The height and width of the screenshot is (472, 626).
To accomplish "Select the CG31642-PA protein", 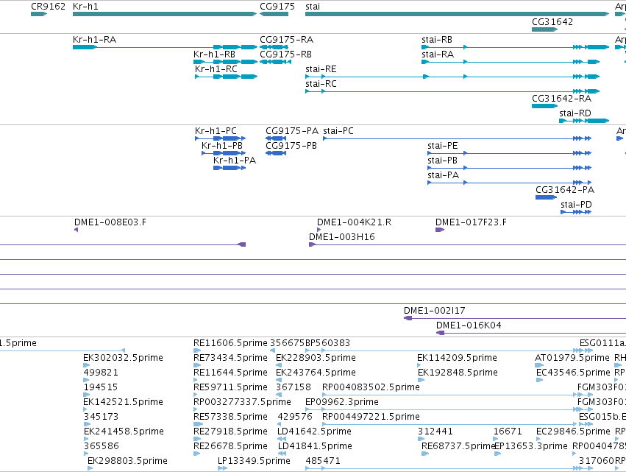I will 546,197.
